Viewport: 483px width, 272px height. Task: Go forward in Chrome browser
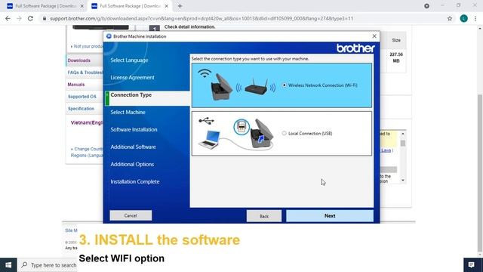pos(19,18)
